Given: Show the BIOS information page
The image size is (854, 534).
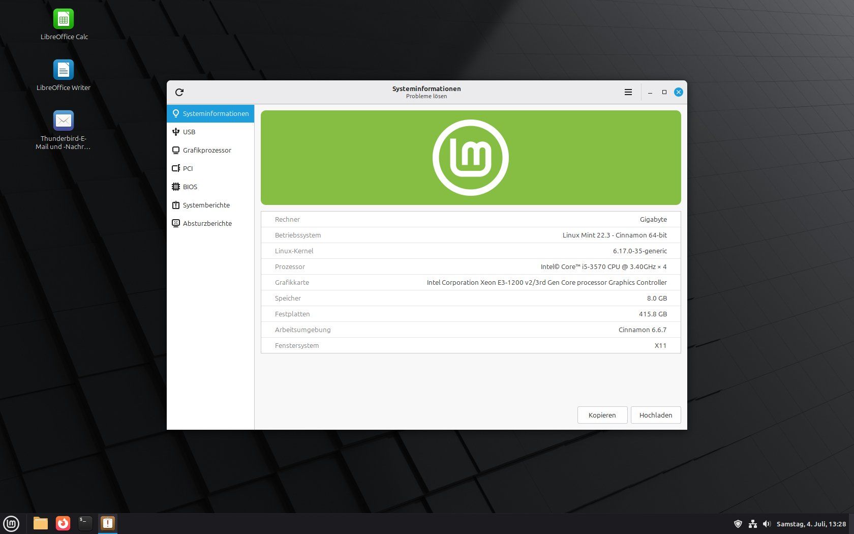Looking at the screenshot, I should click(210, 187).
